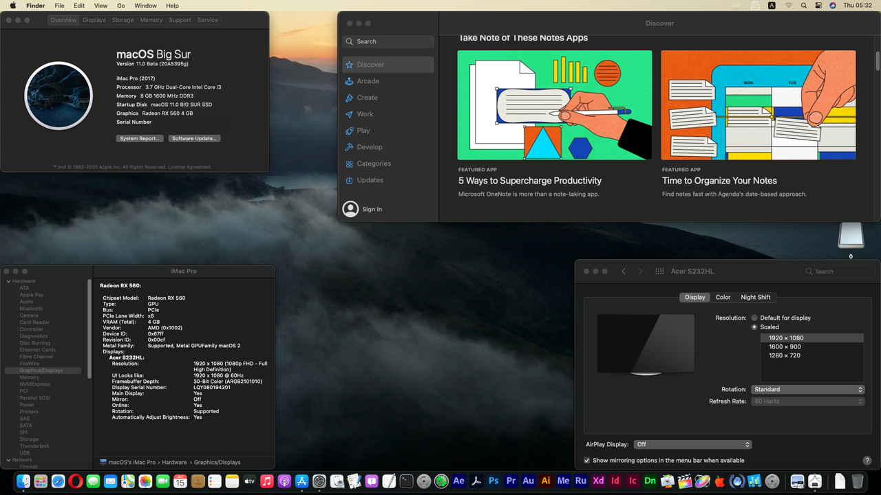Click the App Store search field
This screenshot has width=881, height=495.
click(x=388, y=41)
